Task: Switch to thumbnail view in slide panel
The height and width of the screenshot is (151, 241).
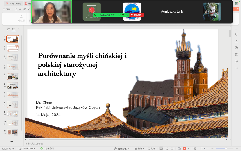Action: click(13, 29)
